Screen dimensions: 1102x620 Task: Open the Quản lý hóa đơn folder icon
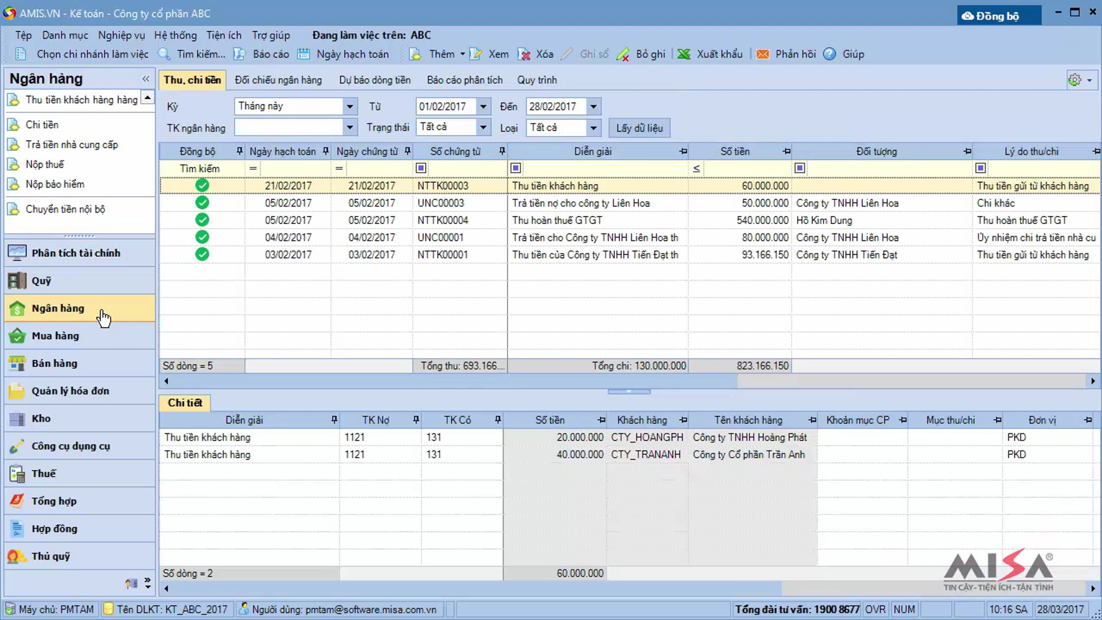pos(17,391)
